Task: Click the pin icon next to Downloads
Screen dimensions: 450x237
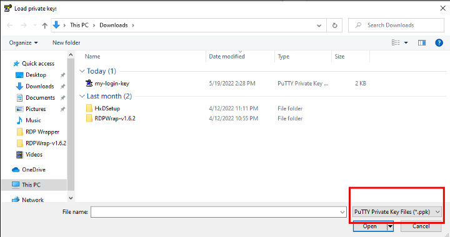Action: tap(62, 87)
